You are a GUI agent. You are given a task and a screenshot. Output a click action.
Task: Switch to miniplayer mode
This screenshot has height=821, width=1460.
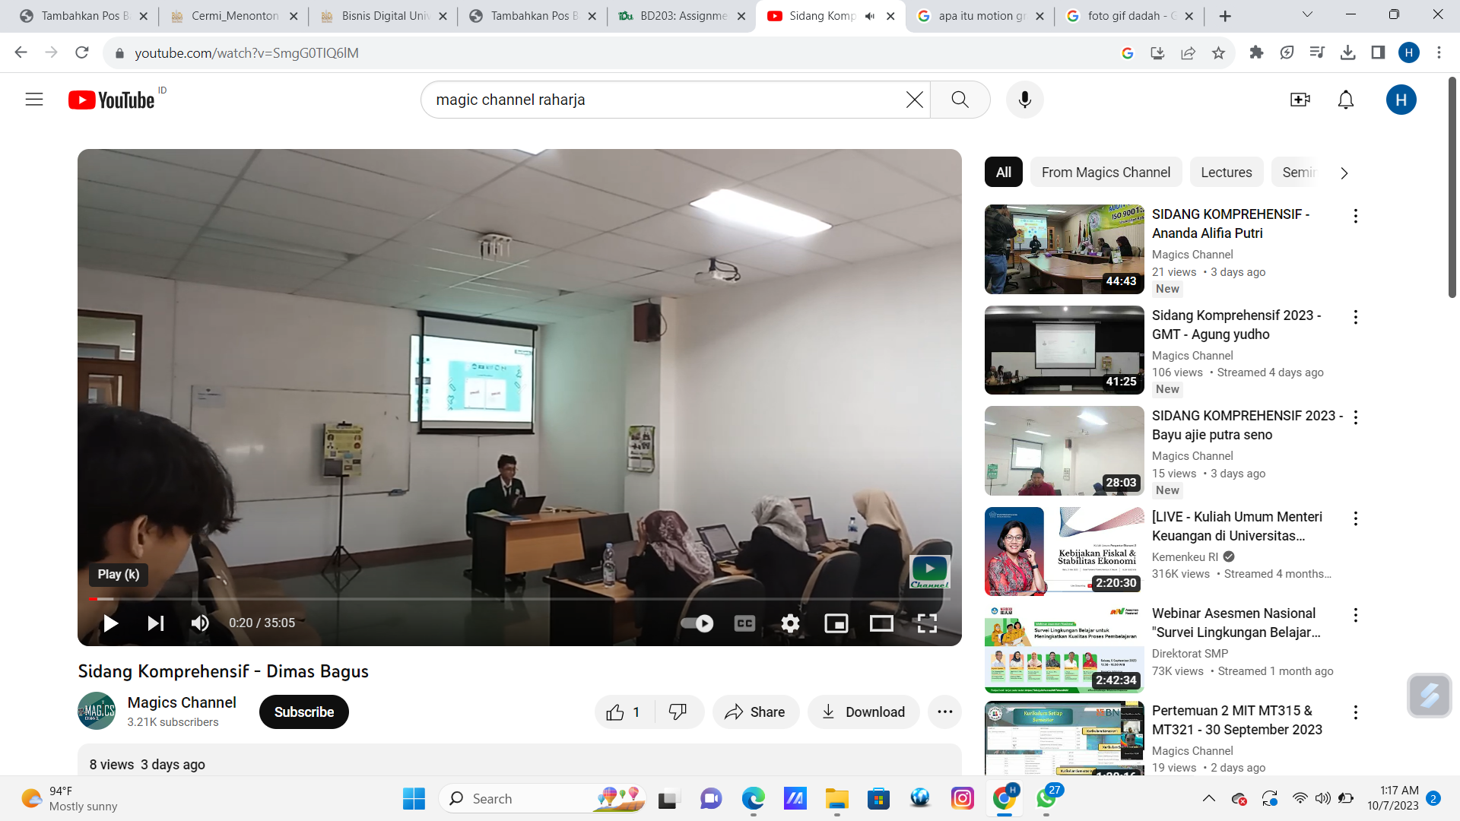click(x=836, y=623)
